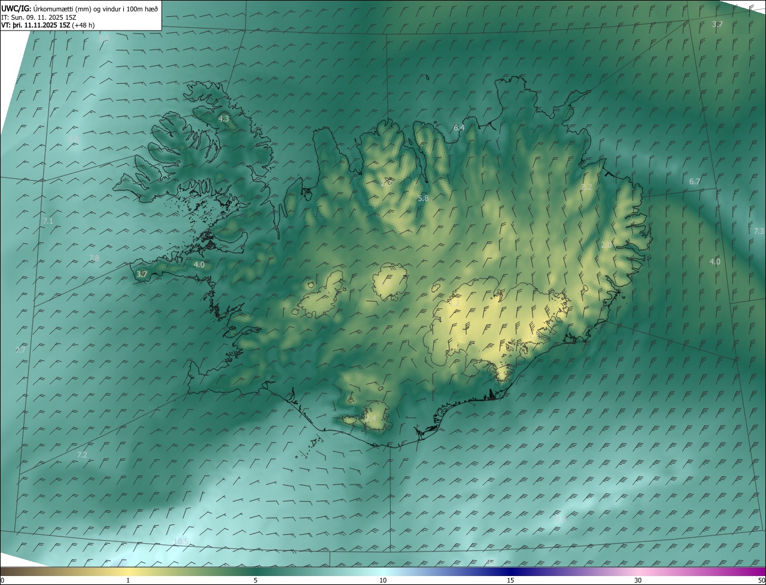Click the 2.2 value in northeast Iceland
Viewport: 766px width, 585px height.
point(587,187)
